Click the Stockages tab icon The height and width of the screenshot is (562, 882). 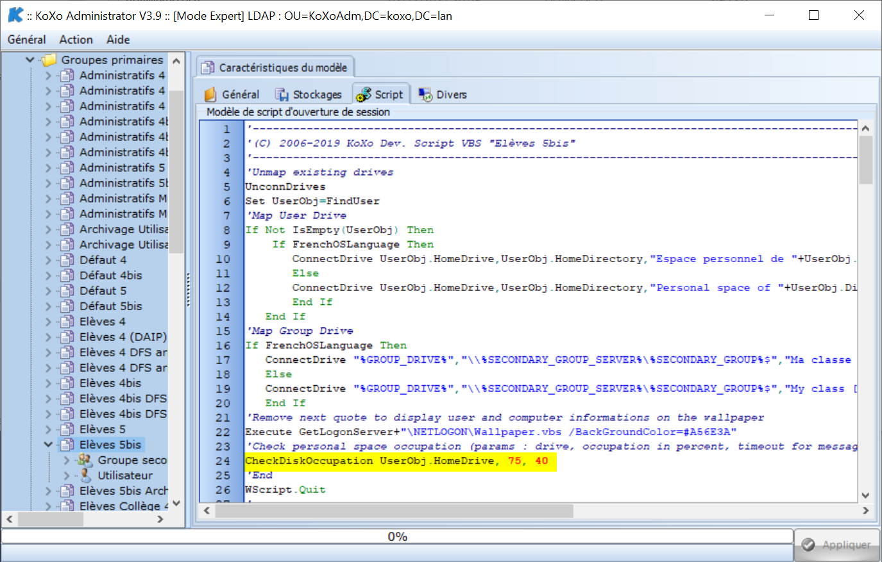(282, 95)
